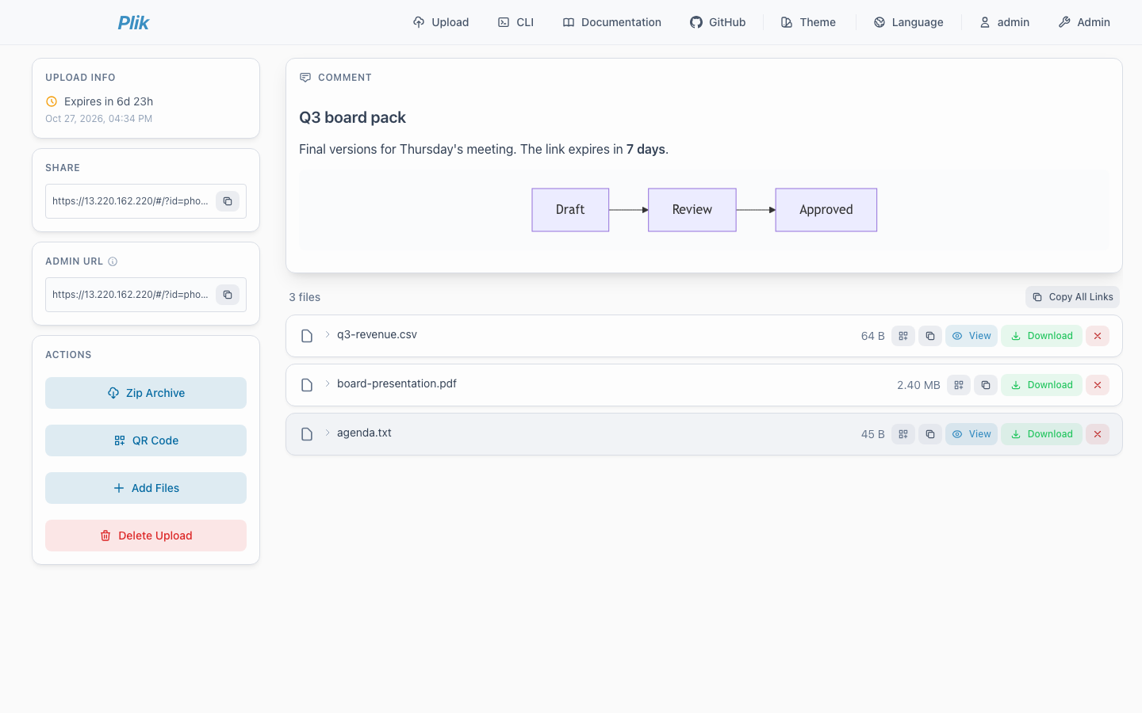1142x713 pixels.
Task: Click the Approved box in diagram
Action: 826,210
